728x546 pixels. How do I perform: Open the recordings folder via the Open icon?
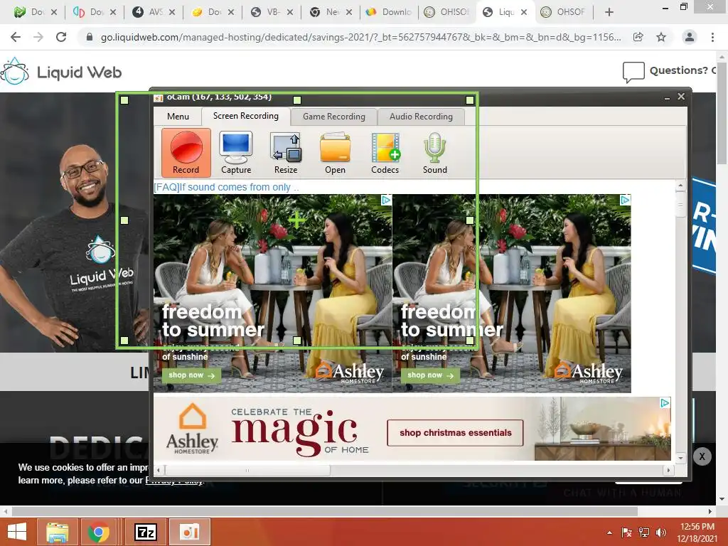pos(336,153)
